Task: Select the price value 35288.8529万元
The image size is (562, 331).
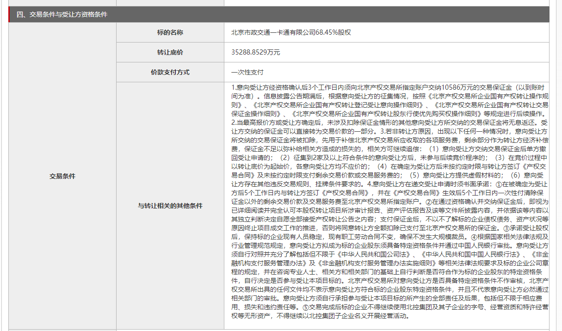Action: tap(256, 52)
